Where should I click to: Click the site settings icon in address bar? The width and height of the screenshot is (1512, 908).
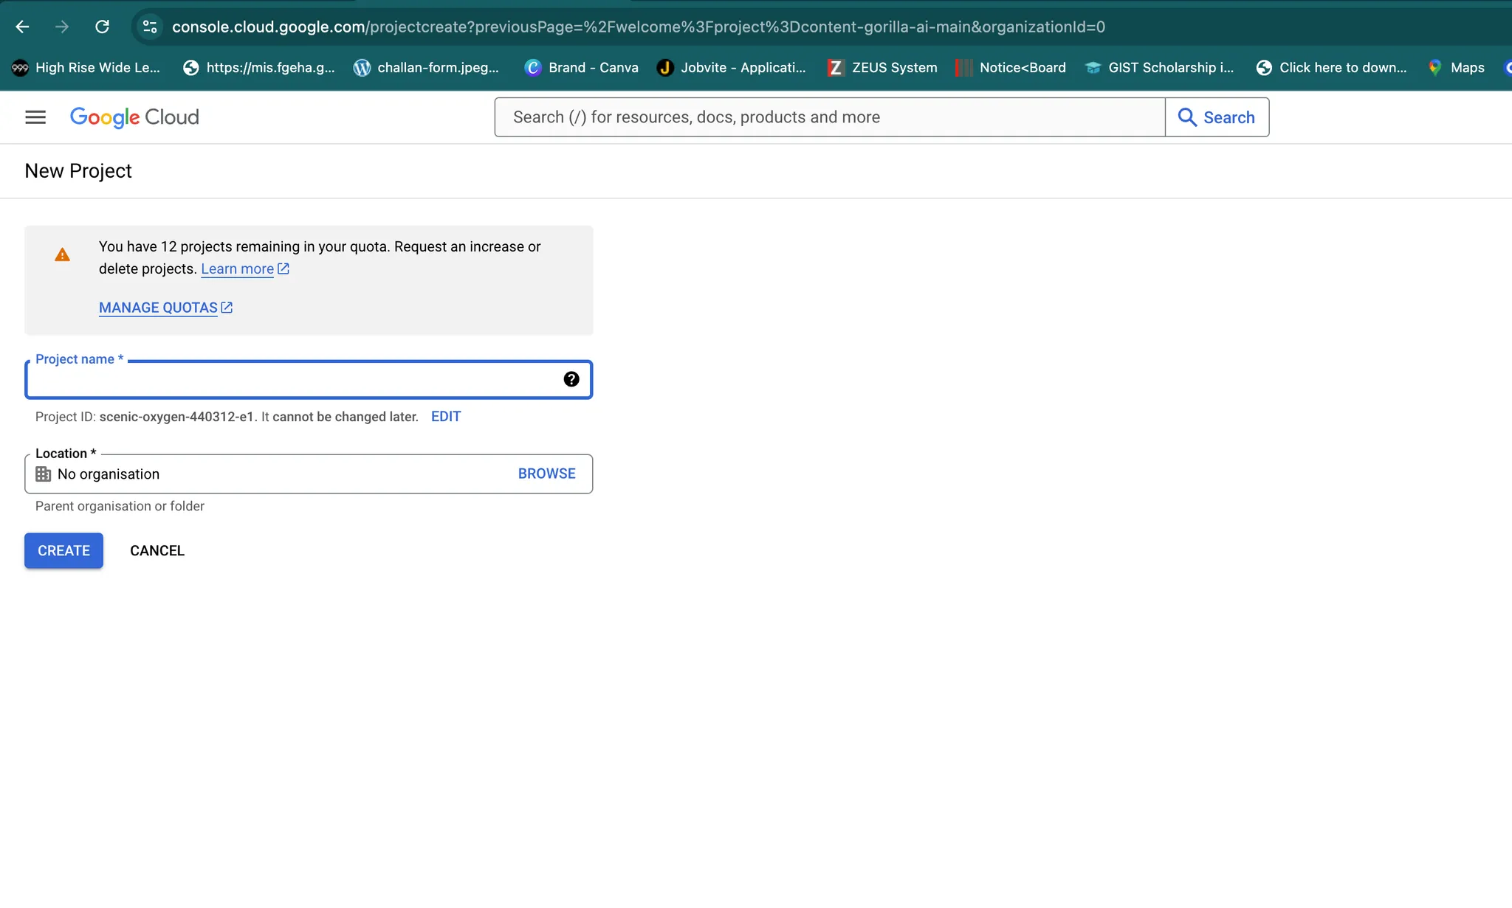[x=150, y=27]
